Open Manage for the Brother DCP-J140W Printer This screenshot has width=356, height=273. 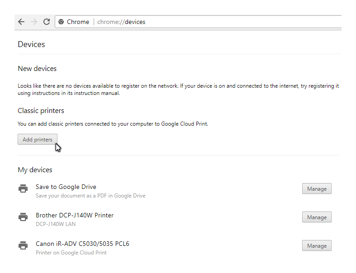coord(317,217)
